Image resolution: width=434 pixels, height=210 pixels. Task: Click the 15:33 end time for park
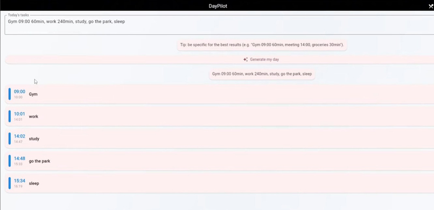coord(18,164)
